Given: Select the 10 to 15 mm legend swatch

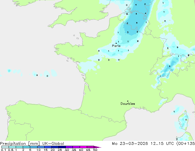Looking at the screenshot, I should 41,147.
